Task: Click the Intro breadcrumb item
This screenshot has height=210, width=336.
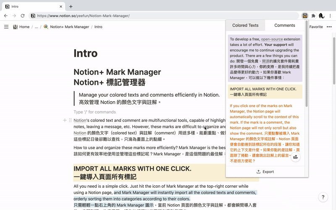Action: pyautogui.click(x=98, y=27)
